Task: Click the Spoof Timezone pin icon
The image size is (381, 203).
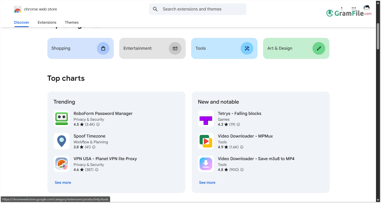Action: [62, 141]
